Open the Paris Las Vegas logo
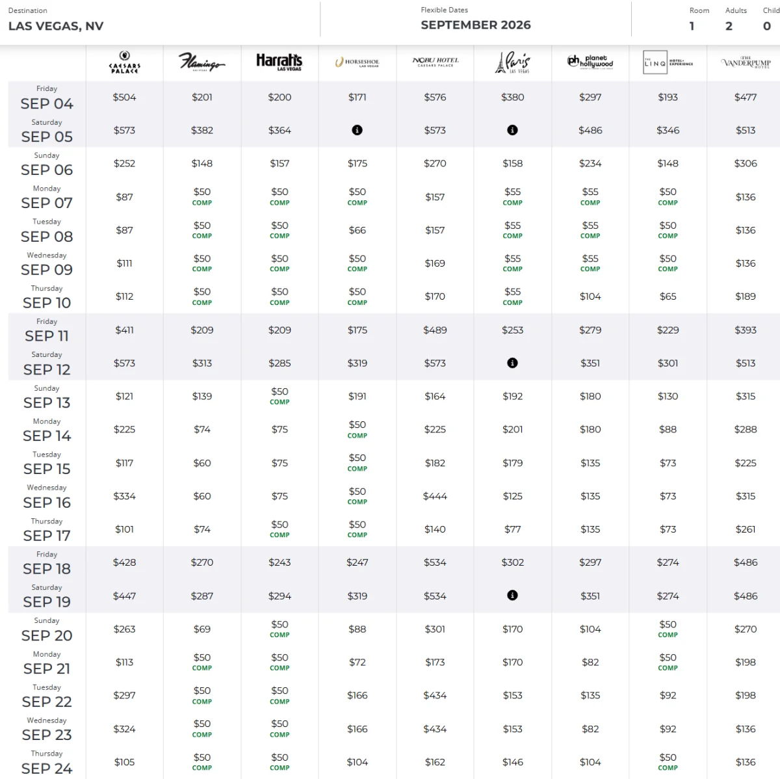This screenshot has height=779, width=780. click(512, 62)
